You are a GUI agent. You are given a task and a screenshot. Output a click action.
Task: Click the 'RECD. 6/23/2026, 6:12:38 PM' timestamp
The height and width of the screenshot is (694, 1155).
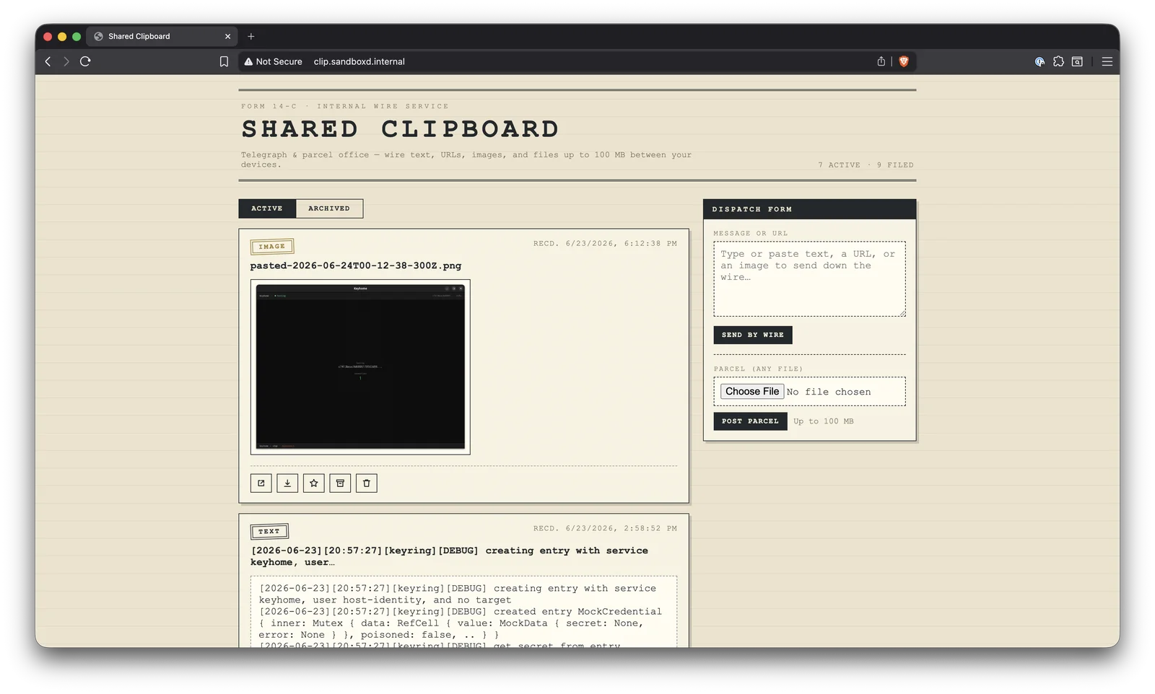pyautogui.click(x=605, y=244)
